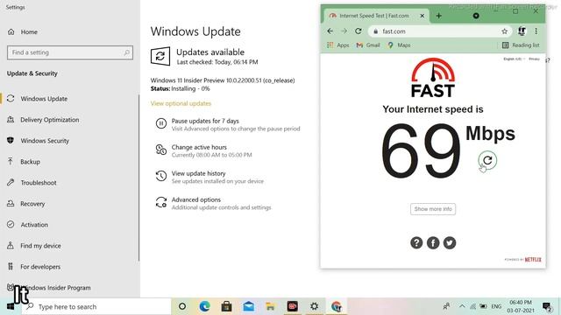Click the Updates available sync icon
561x315 pixels.
pos(160,56)
